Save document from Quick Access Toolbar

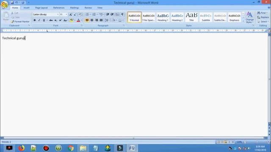(12, 3)
